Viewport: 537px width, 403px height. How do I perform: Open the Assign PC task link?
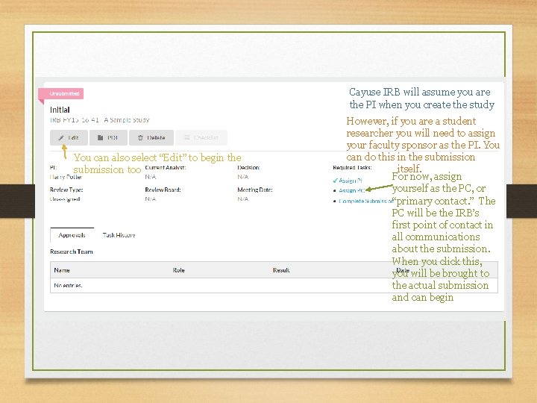[352, 190]
